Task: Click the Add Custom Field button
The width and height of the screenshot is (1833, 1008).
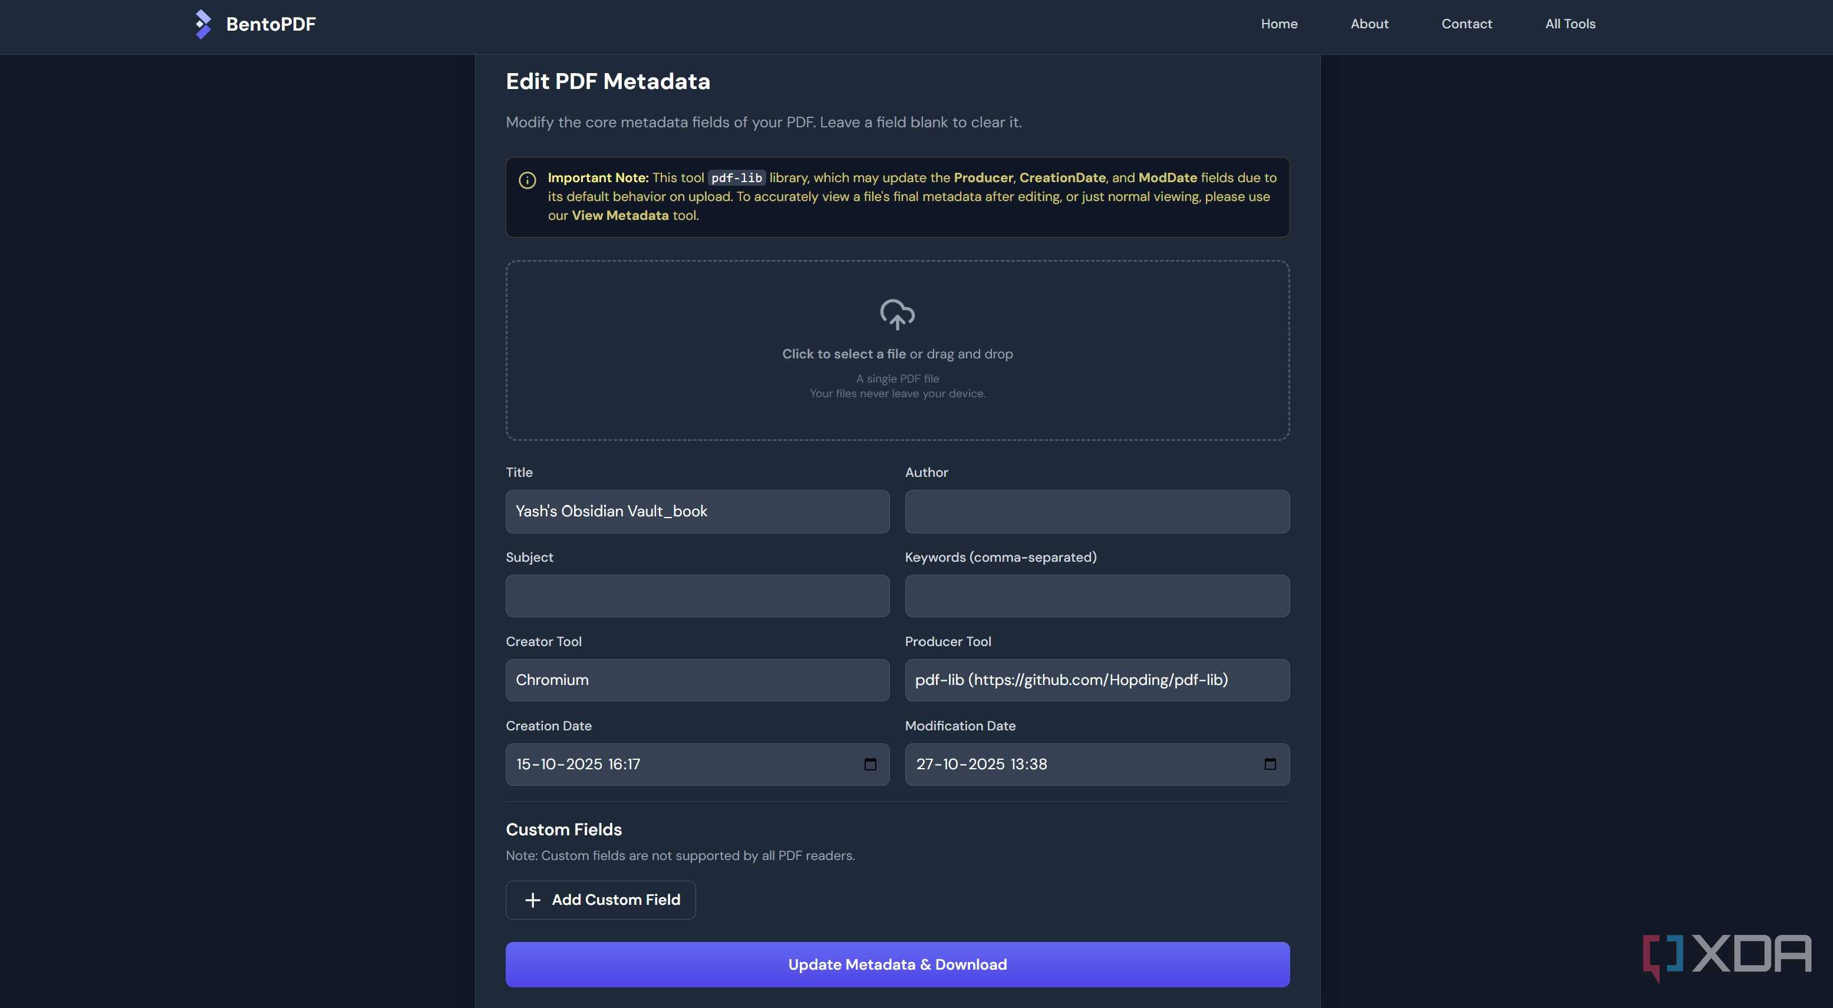Action: coord(601,900)
